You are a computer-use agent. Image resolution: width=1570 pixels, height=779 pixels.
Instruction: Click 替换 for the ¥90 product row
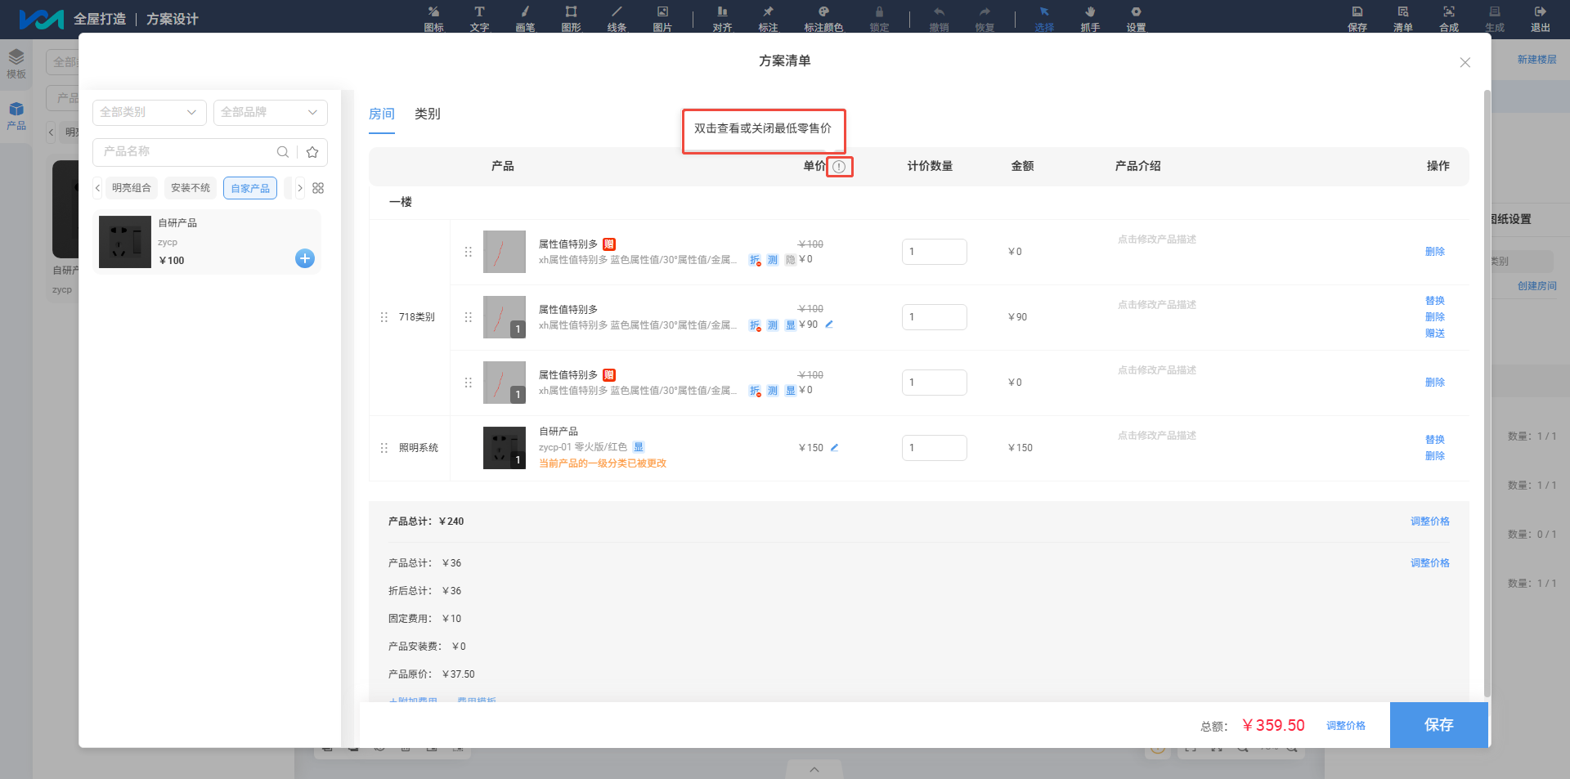[1435, 301]
